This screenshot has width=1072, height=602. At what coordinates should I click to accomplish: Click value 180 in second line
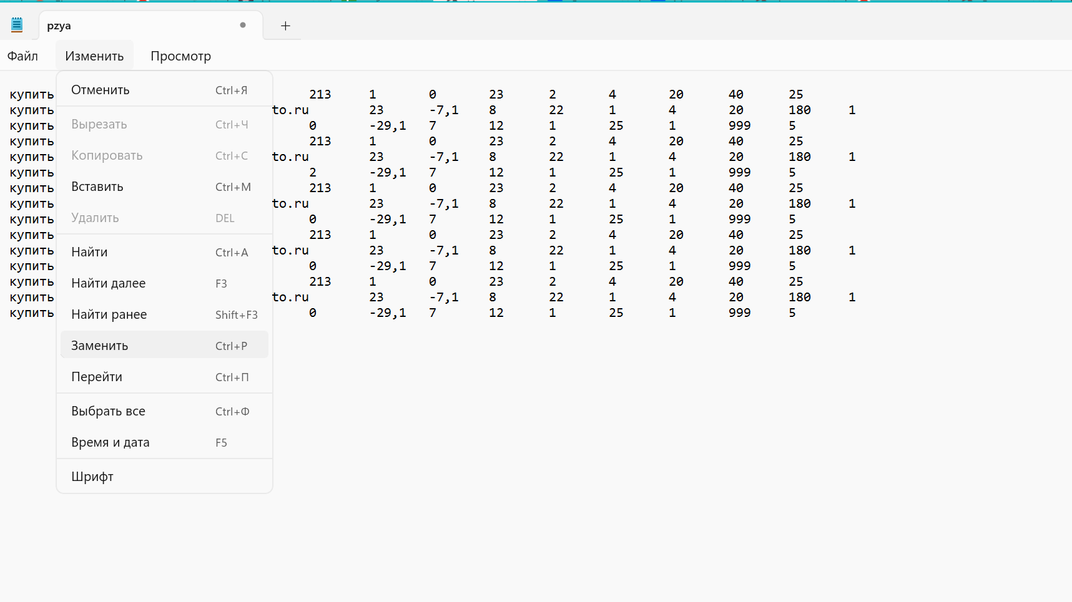(x=800, y=110)
